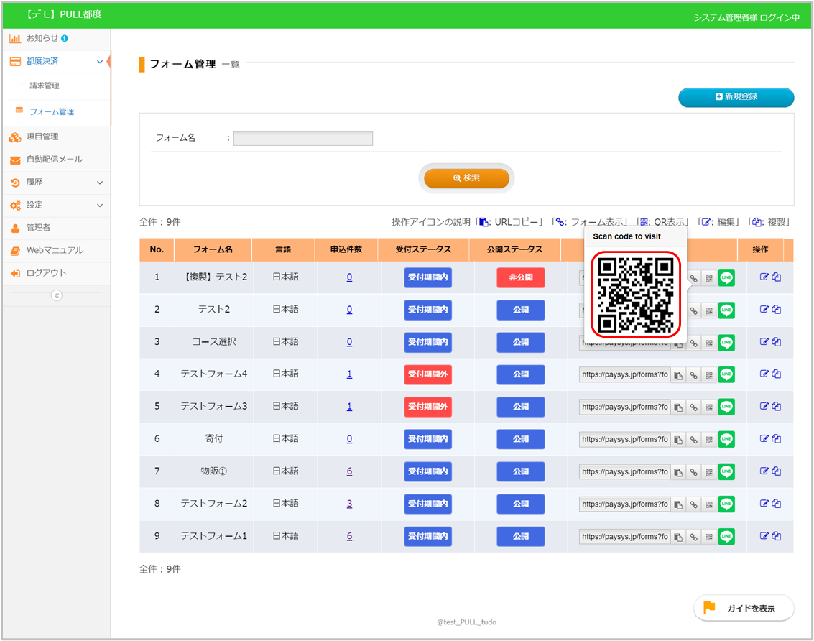The image size is (814, 641).
Task: Open 申込件数 link 6 for 物販①
Action: (349, 471)
